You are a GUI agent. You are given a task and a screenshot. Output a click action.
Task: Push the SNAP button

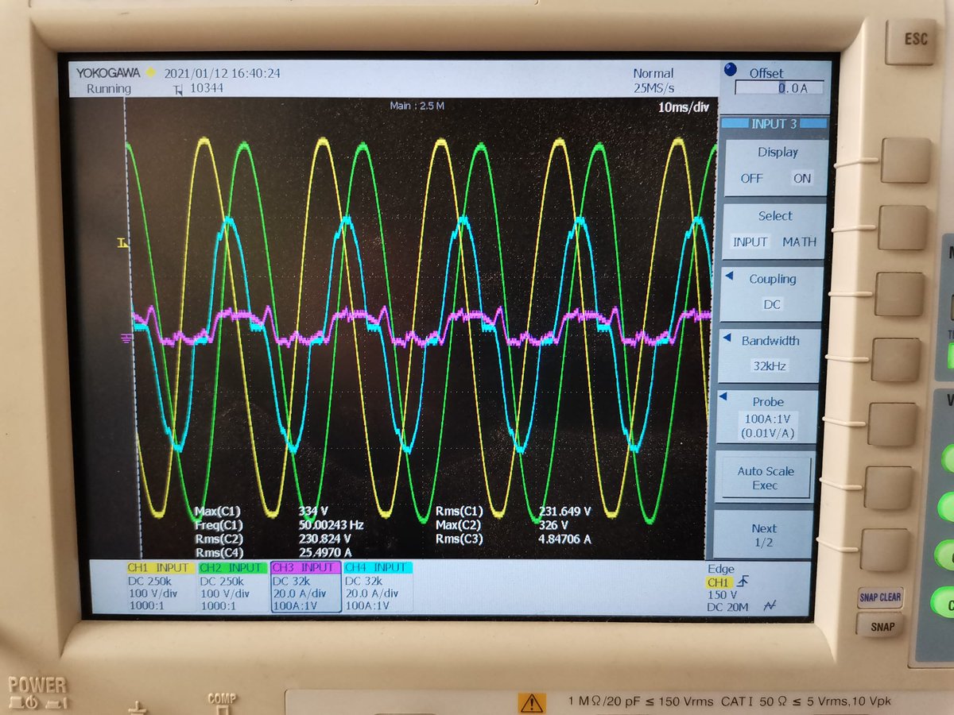[x=878, y=627]
